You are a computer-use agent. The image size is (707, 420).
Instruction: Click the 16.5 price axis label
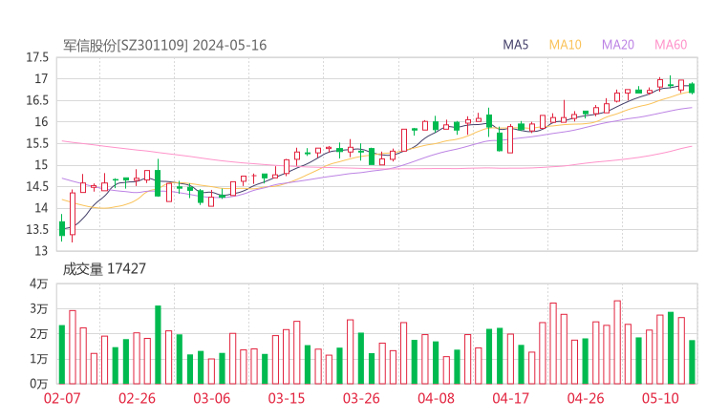pyautogui.click(x=37, y=100)
